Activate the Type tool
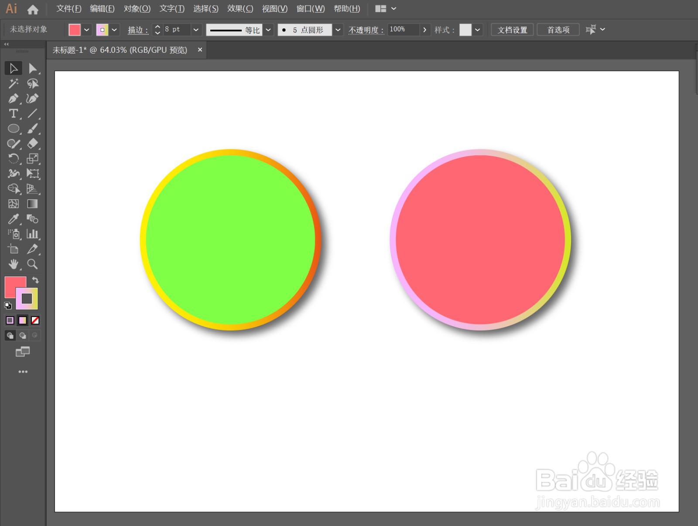 (x=14, y=113)
